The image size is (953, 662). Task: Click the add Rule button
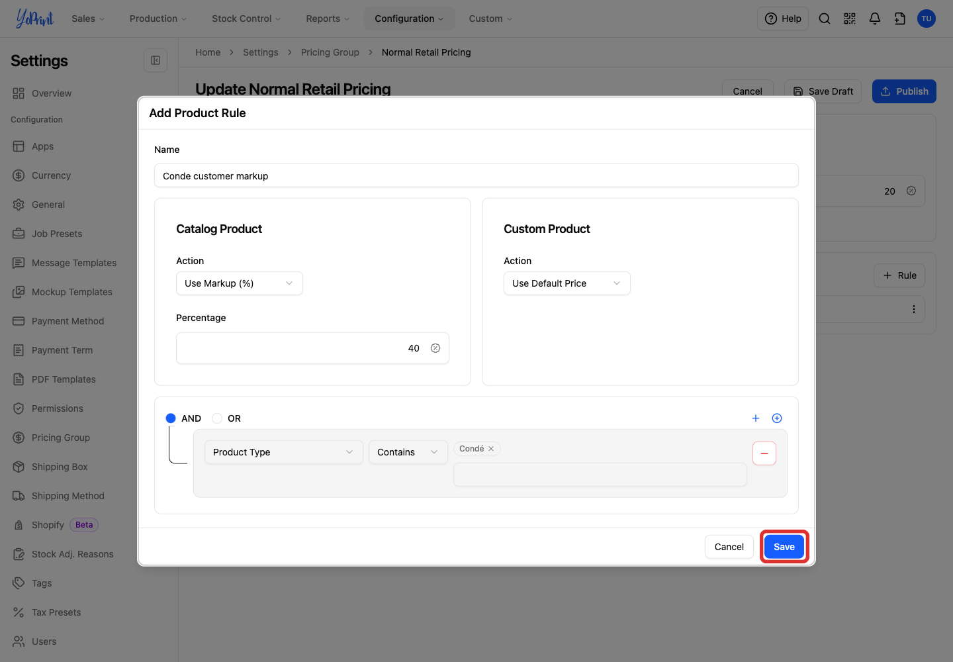(899, 275)
